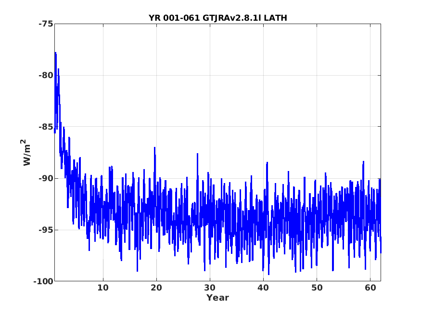Click x-axis tick label 40
421x316 pixels.
pos(263,288)
